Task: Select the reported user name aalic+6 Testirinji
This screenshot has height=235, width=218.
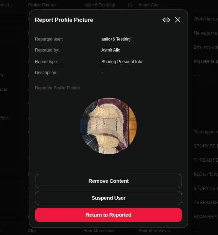Action: [116, 39]
